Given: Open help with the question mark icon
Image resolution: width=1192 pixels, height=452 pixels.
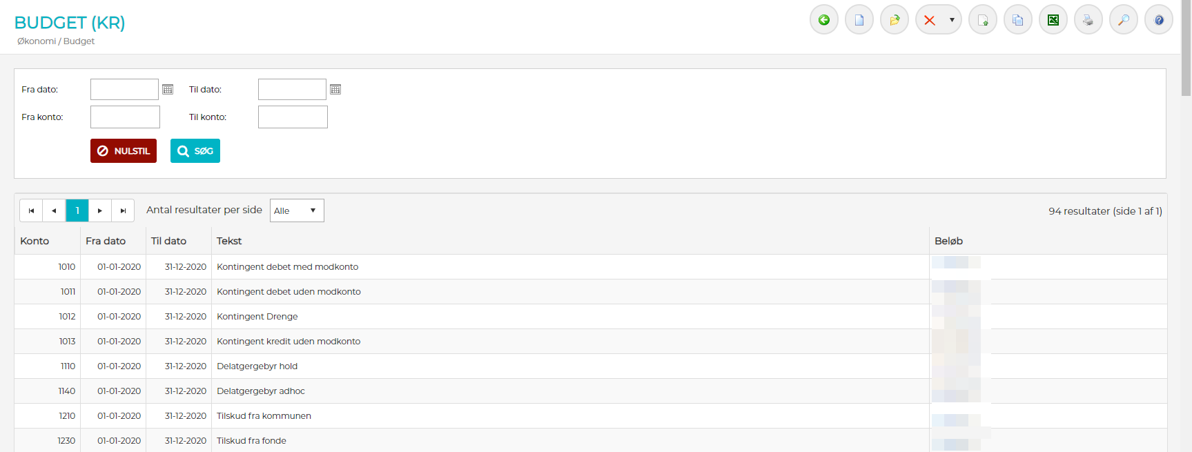Looking at the screenshot, I should point(1158,20).
